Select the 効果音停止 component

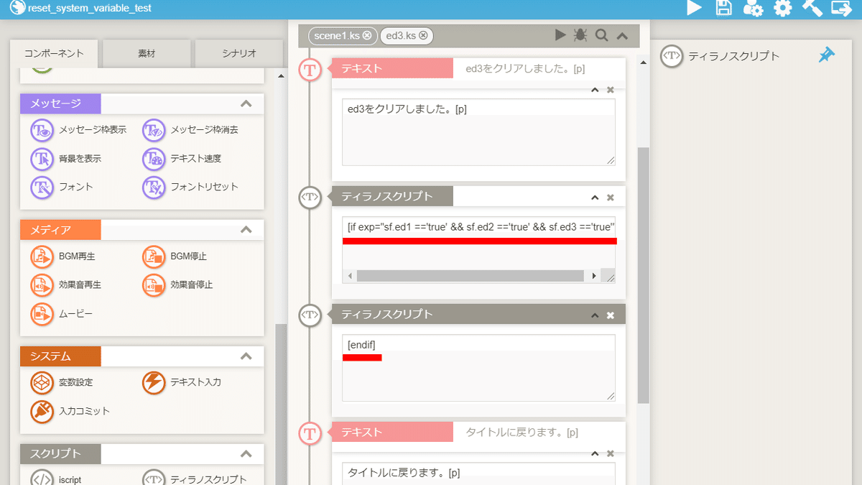pos(178,285)
